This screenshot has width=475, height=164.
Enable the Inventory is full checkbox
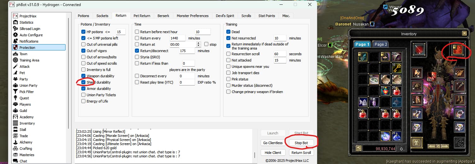pyautogui.click(x=84, y=70)
